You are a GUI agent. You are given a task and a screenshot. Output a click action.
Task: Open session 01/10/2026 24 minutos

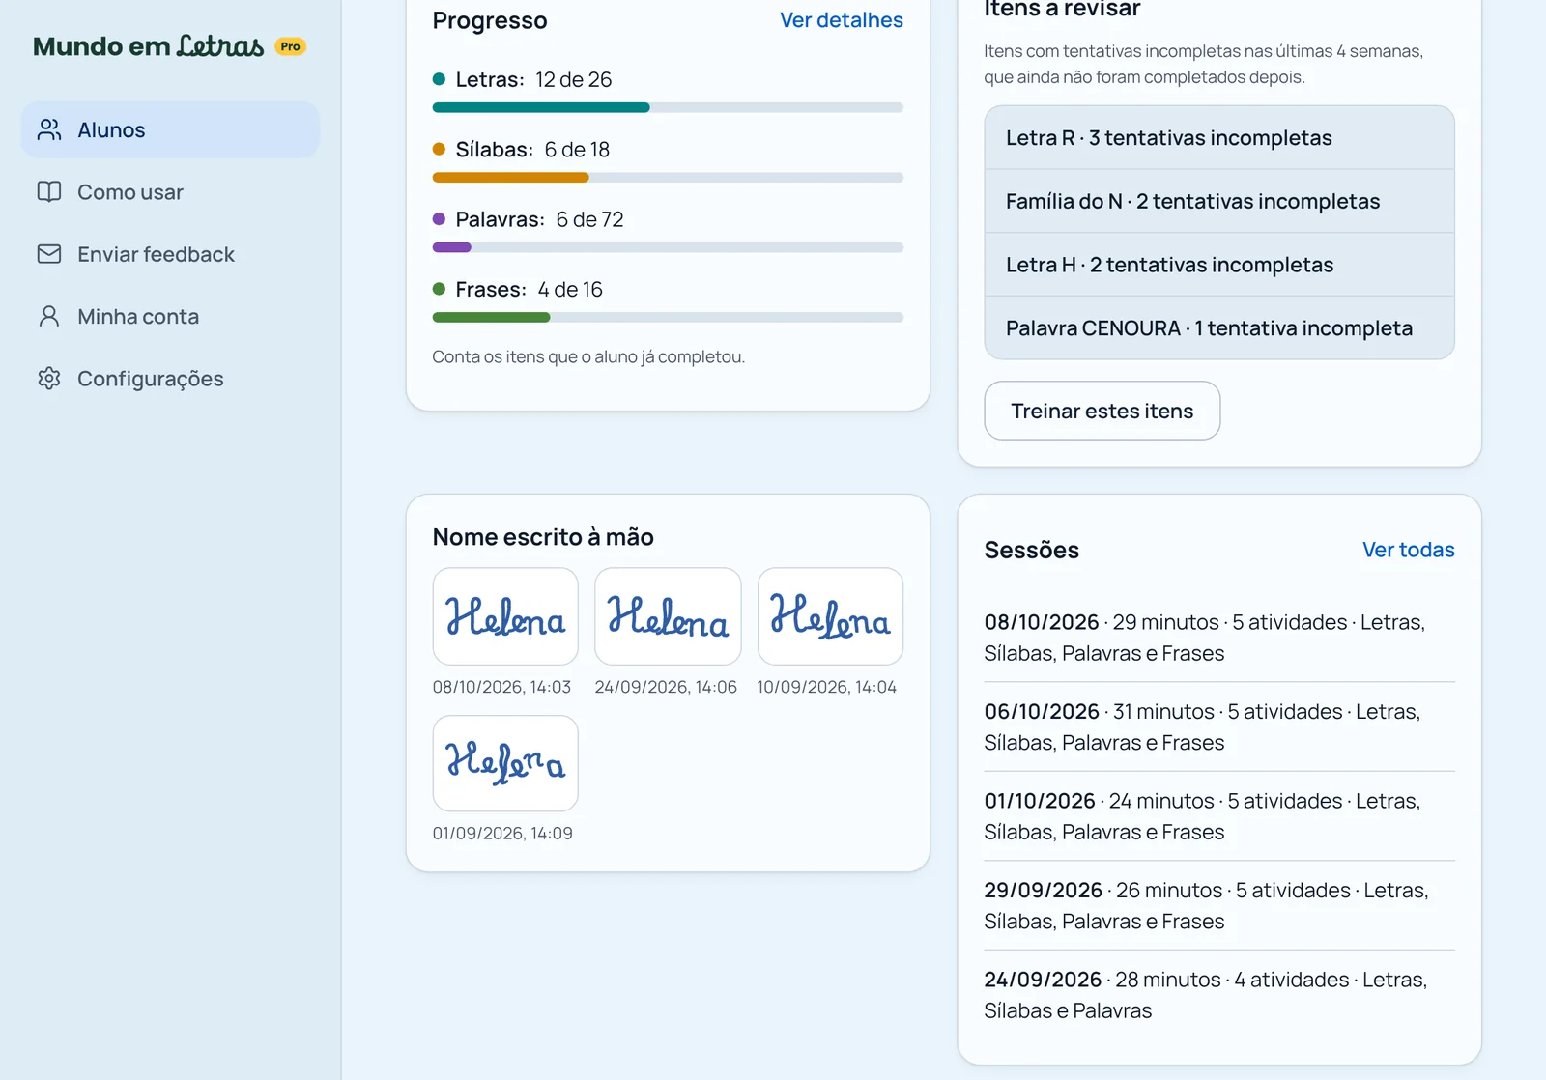1219,816
